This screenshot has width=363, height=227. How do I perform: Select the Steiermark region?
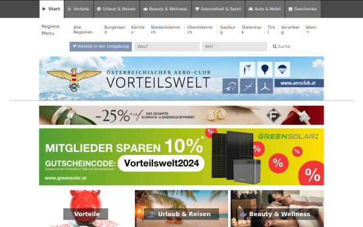pos(252,30)
